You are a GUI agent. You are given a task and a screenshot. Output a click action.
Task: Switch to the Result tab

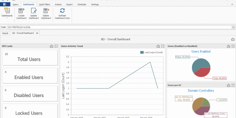tap(5, 33)
